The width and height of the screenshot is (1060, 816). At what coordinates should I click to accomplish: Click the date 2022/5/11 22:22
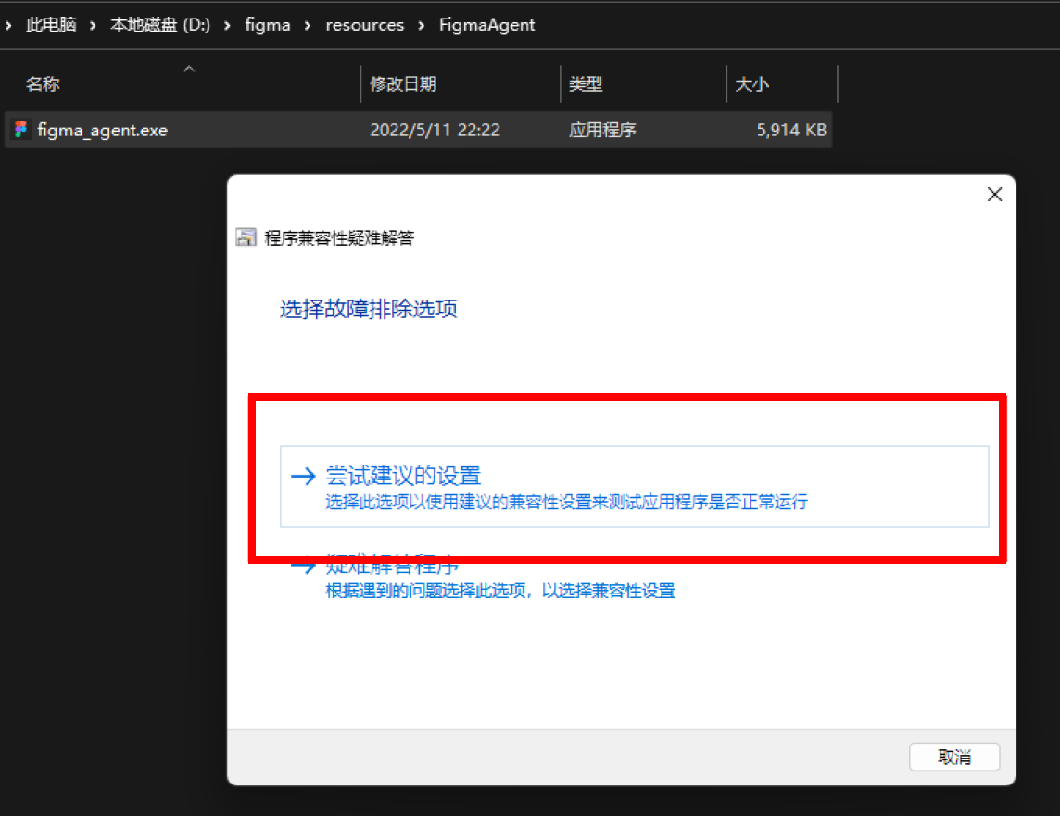pyautogui.click(x=435, y=130)
